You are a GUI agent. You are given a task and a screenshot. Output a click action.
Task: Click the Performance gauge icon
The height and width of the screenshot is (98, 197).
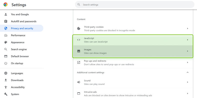point(6,35)
